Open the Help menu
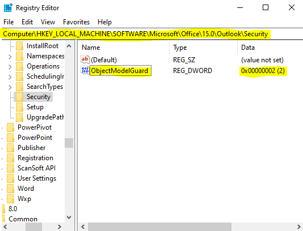Screen dimensions: 303x231 (x=104, y=22)
